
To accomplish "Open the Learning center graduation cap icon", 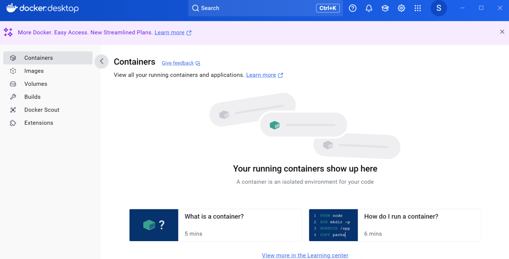I will coord(385,8).
